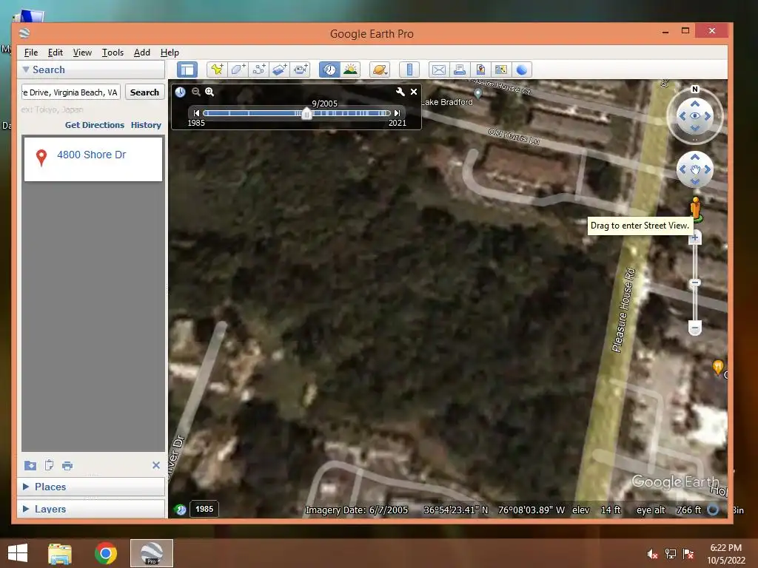This screenshot has height=568, width=758.
Task: View in Google Maps icon
Action: [x=501, y=70]
